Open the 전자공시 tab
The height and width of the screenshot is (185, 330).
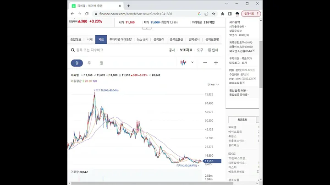click(194, 39)
